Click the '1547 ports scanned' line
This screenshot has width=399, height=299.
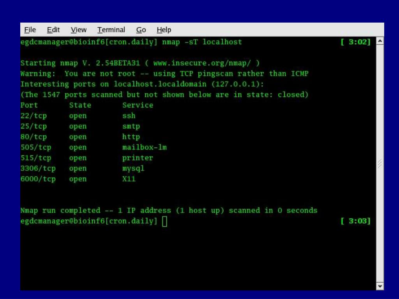[164, 95]
